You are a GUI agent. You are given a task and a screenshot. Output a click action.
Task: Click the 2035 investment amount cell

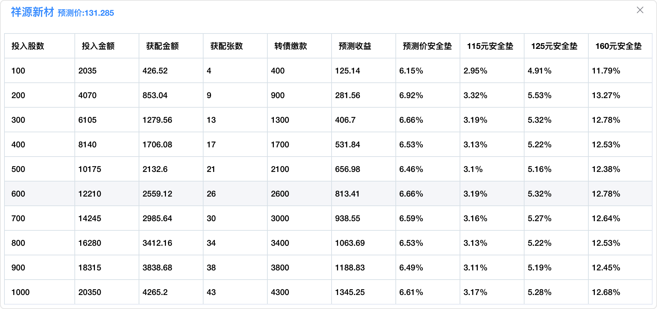tap(87, 71)
